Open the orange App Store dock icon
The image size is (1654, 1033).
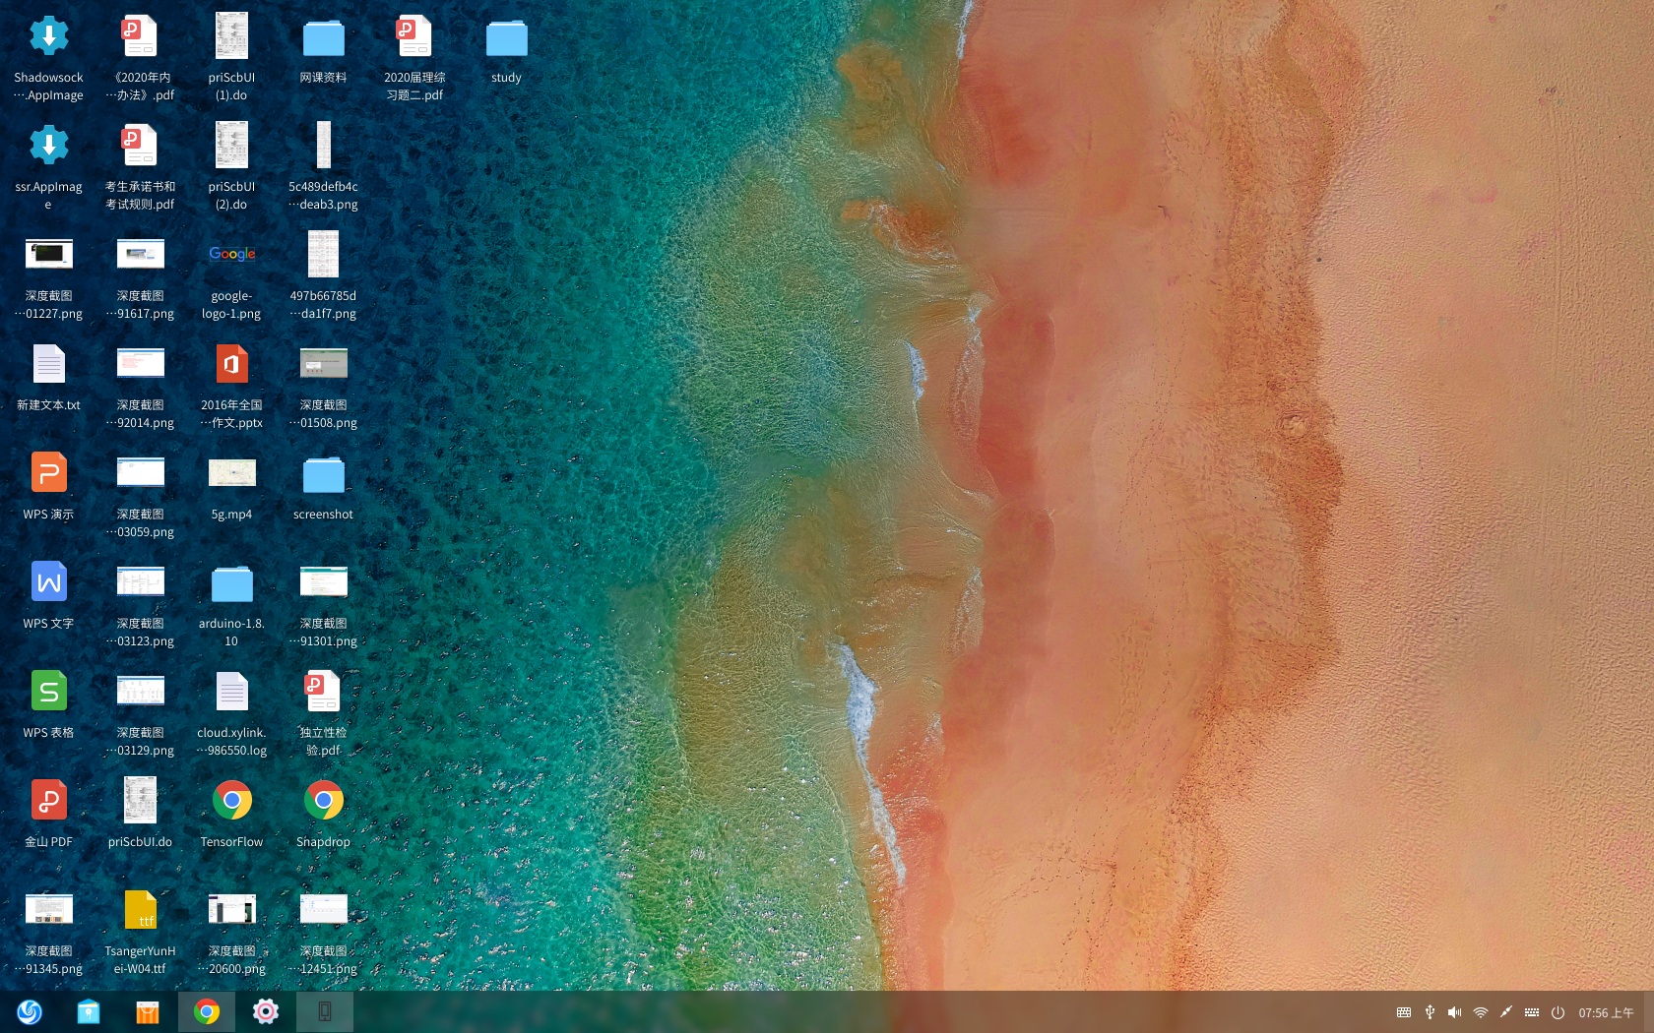(148, 1011)
